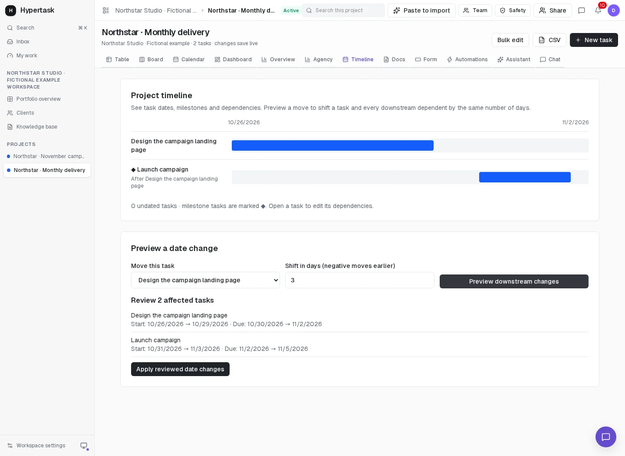The height and width of the screenshot is (456, 625).
Task: Open Northstar November campaign project
Action: pyautogui.click(x=47, y=156)
